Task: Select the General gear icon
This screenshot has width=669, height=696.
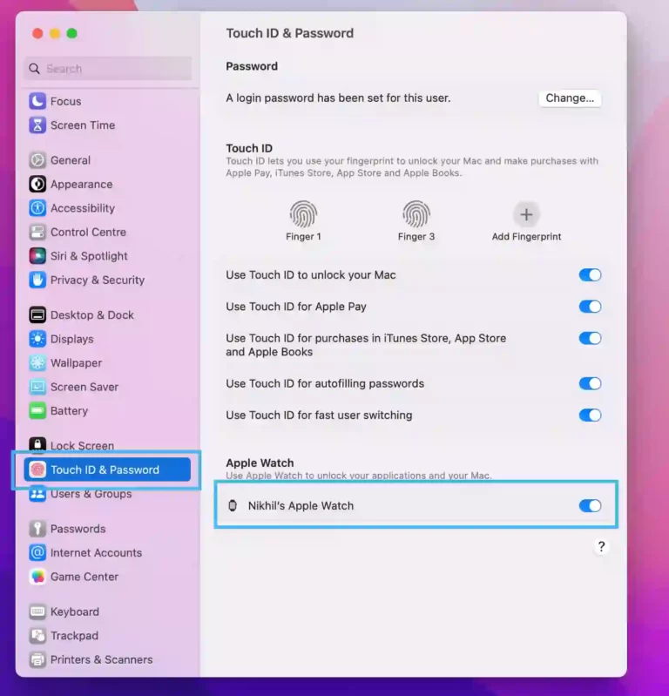Action: [37, 160]
